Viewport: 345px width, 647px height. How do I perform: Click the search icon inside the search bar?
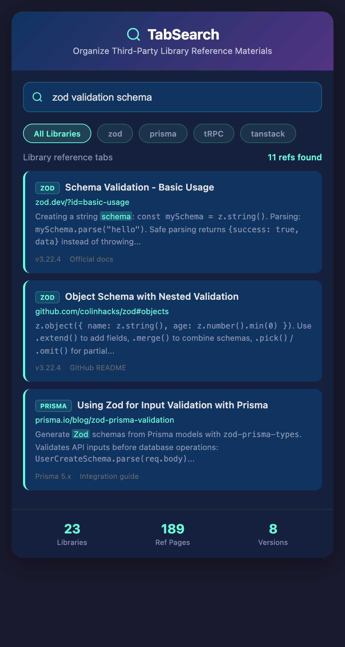(x=37, y=97)
